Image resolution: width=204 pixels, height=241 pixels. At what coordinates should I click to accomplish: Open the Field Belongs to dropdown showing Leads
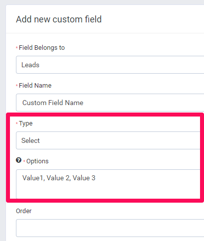click(110, 65)
